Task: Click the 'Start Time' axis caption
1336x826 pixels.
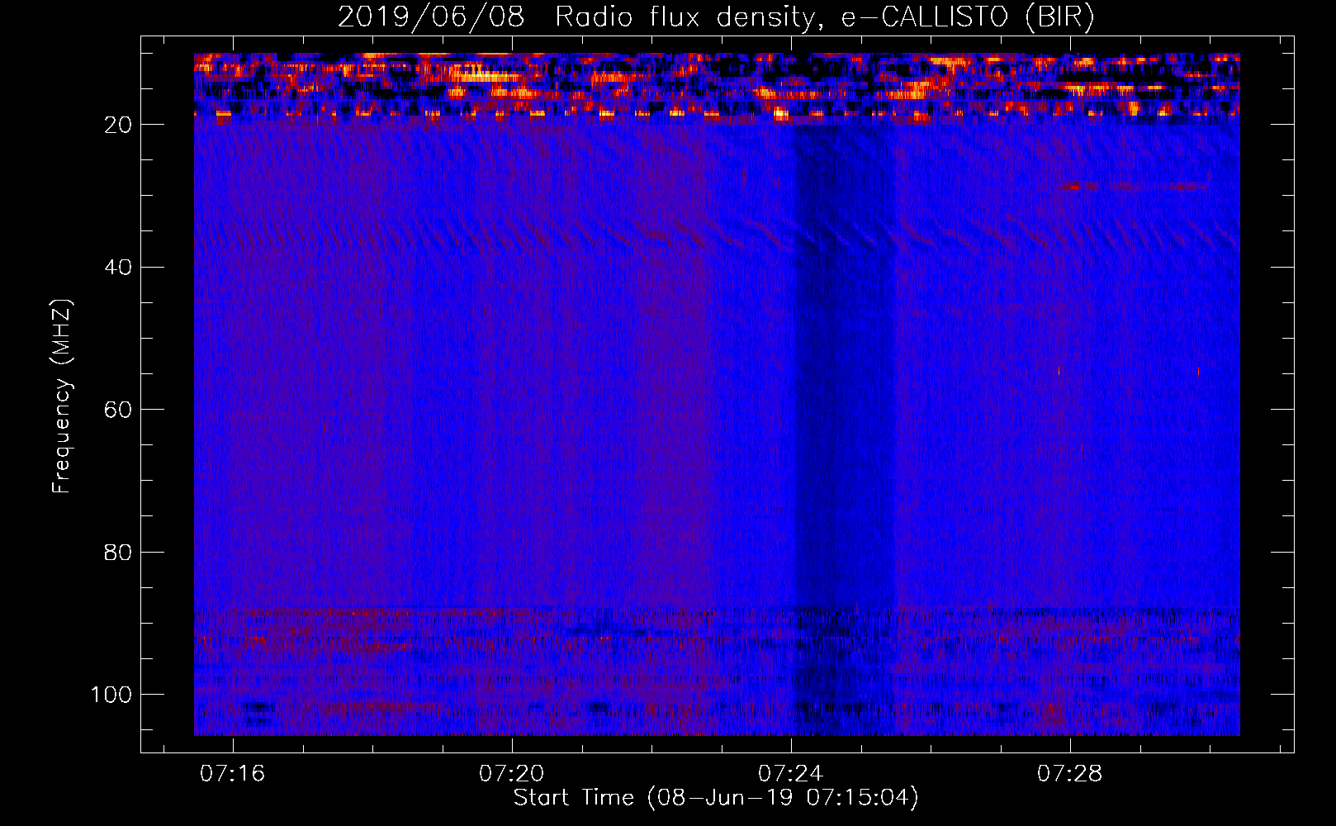Action: coord(716,798)
